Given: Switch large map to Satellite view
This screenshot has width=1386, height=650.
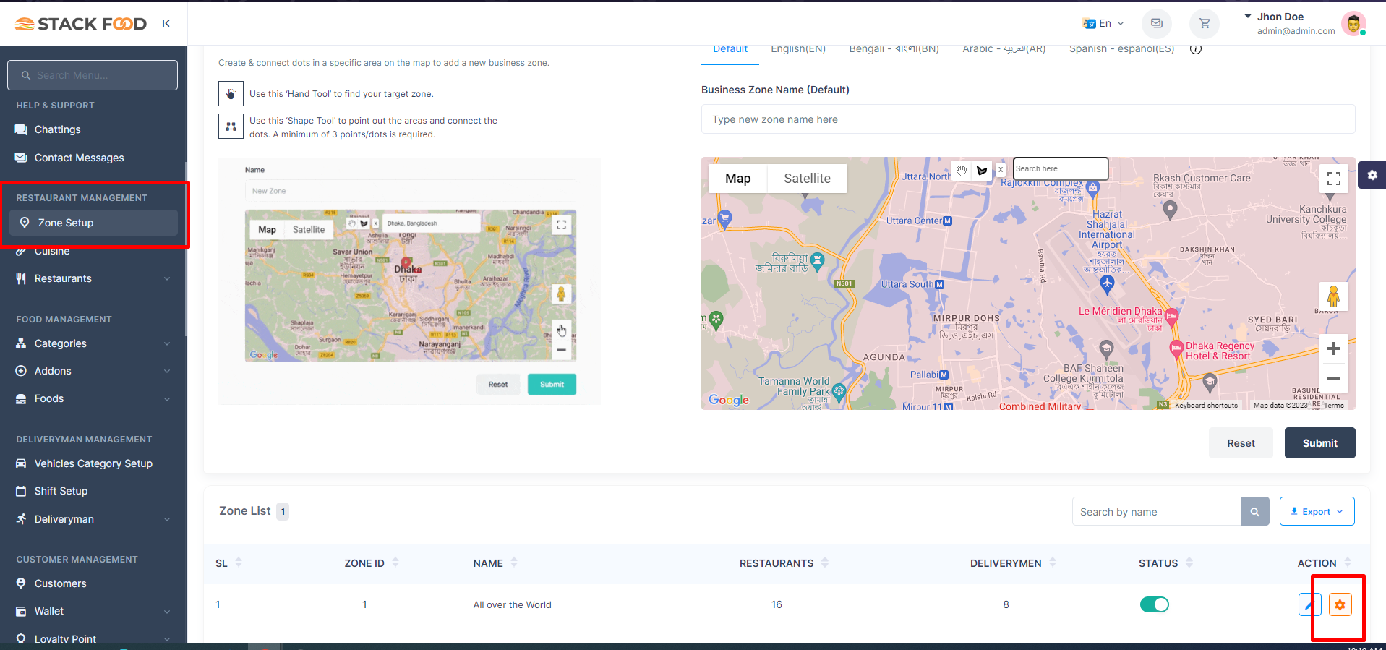Looking at the screenshot, I should click(x=807, y=179).
